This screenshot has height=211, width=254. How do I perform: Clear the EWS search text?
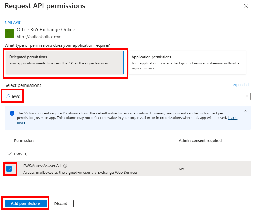pyautogui.click(x=247, y=96)
